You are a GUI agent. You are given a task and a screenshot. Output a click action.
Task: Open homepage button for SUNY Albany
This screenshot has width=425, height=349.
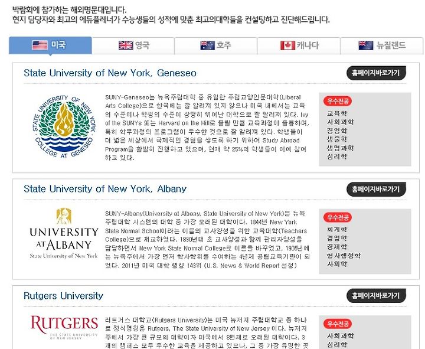(x=376, y=189)
